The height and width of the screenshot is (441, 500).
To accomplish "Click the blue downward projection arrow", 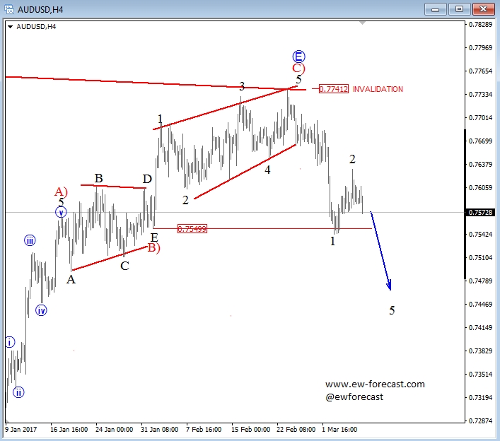I will point(380,250).
